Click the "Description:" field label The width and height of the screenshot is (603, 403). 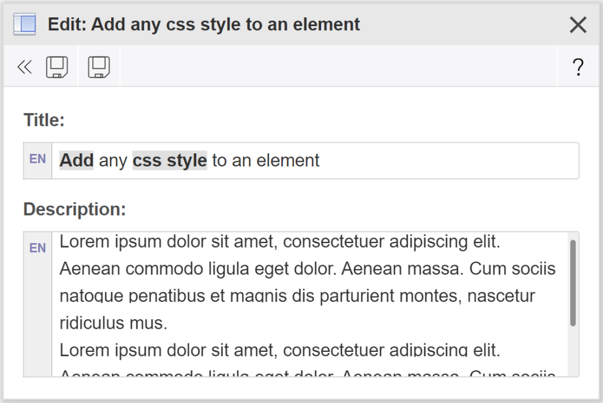point(75,209)
